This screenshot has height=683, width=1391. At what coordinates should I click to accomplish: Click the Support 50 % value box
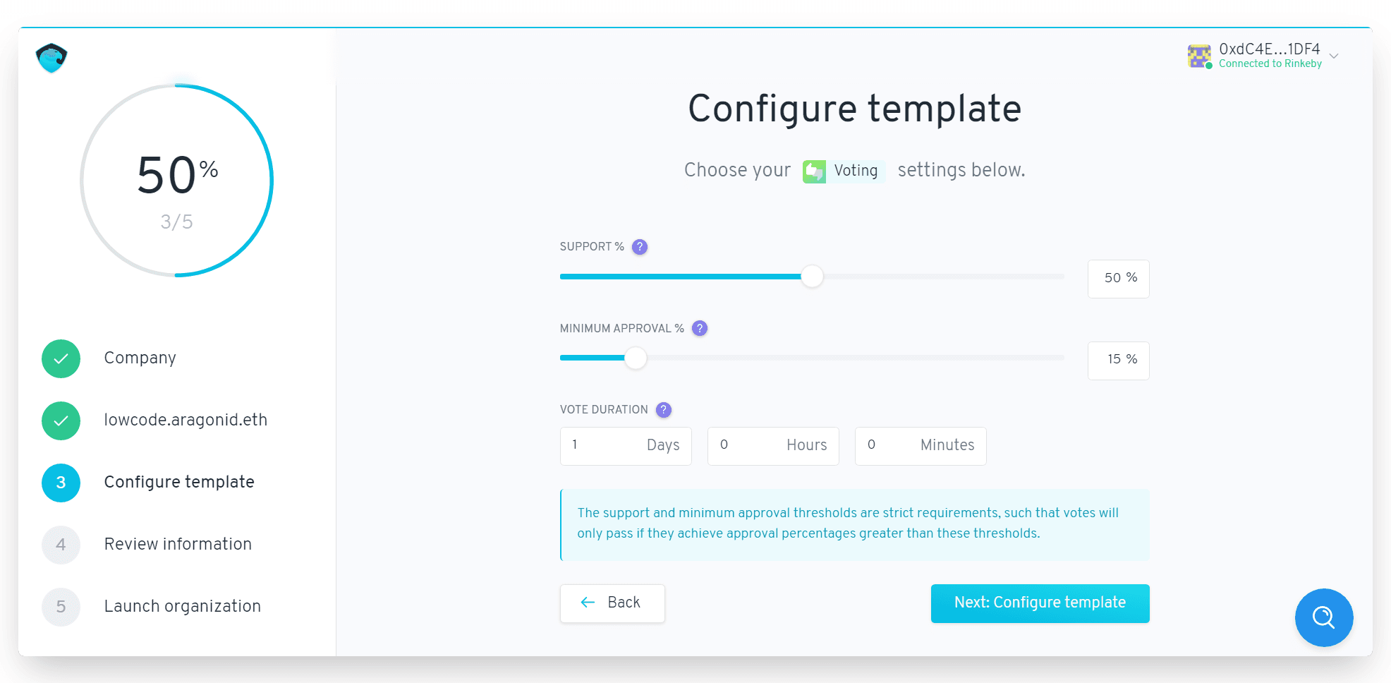coord(1118,279)
